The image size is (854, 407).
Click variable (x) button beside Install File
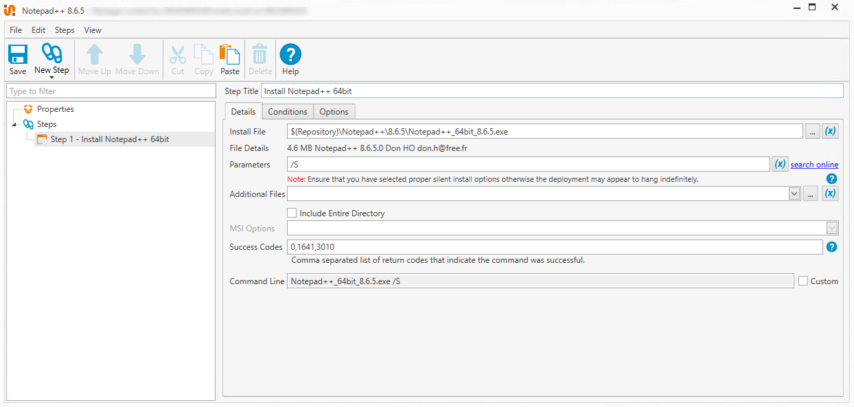(830, 132)
